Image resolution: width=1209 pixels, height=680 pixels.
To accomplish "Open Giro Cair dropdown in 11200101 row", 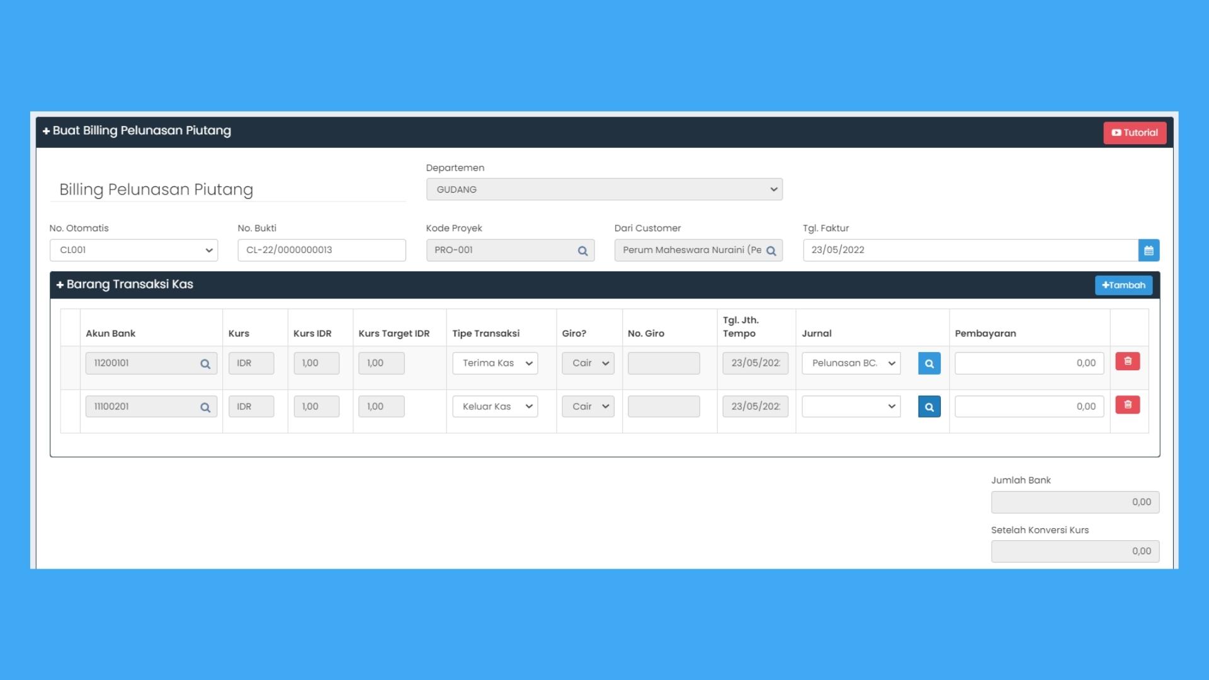I will (x=588, y=363).
